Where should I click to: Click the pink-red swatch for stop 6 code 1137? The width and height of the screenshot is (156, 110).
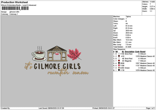[x=119, y=65]
